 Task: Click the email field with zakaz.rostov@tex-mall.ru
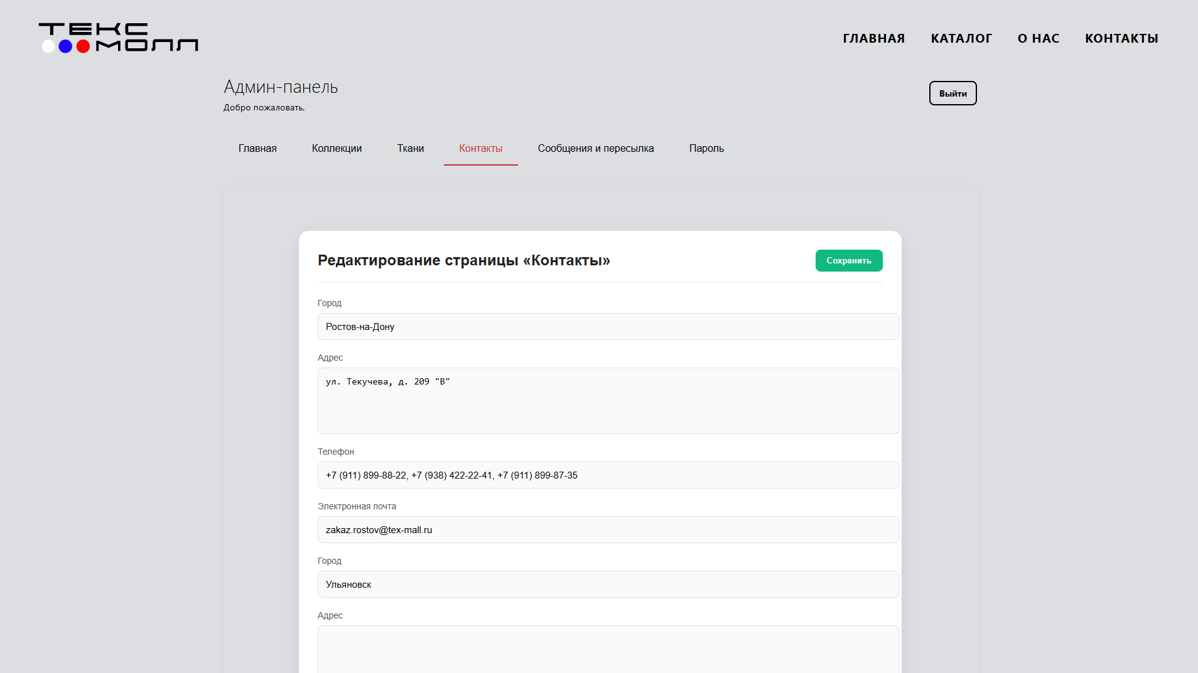(608, 529)
